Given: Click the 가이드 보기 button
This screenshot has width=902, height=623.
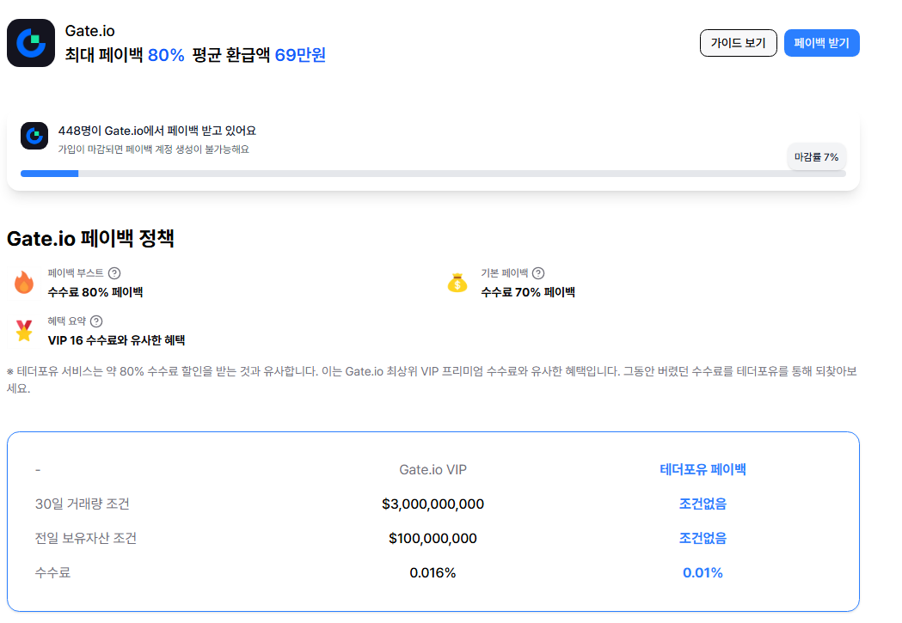Looking at the screenshot, I should tap(738, 43).
